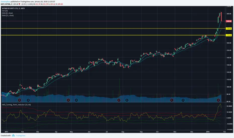The width and height of the screenshot is (234, 138).
Task: Click the last red candlestick near 200
Action: pos(221,17)
